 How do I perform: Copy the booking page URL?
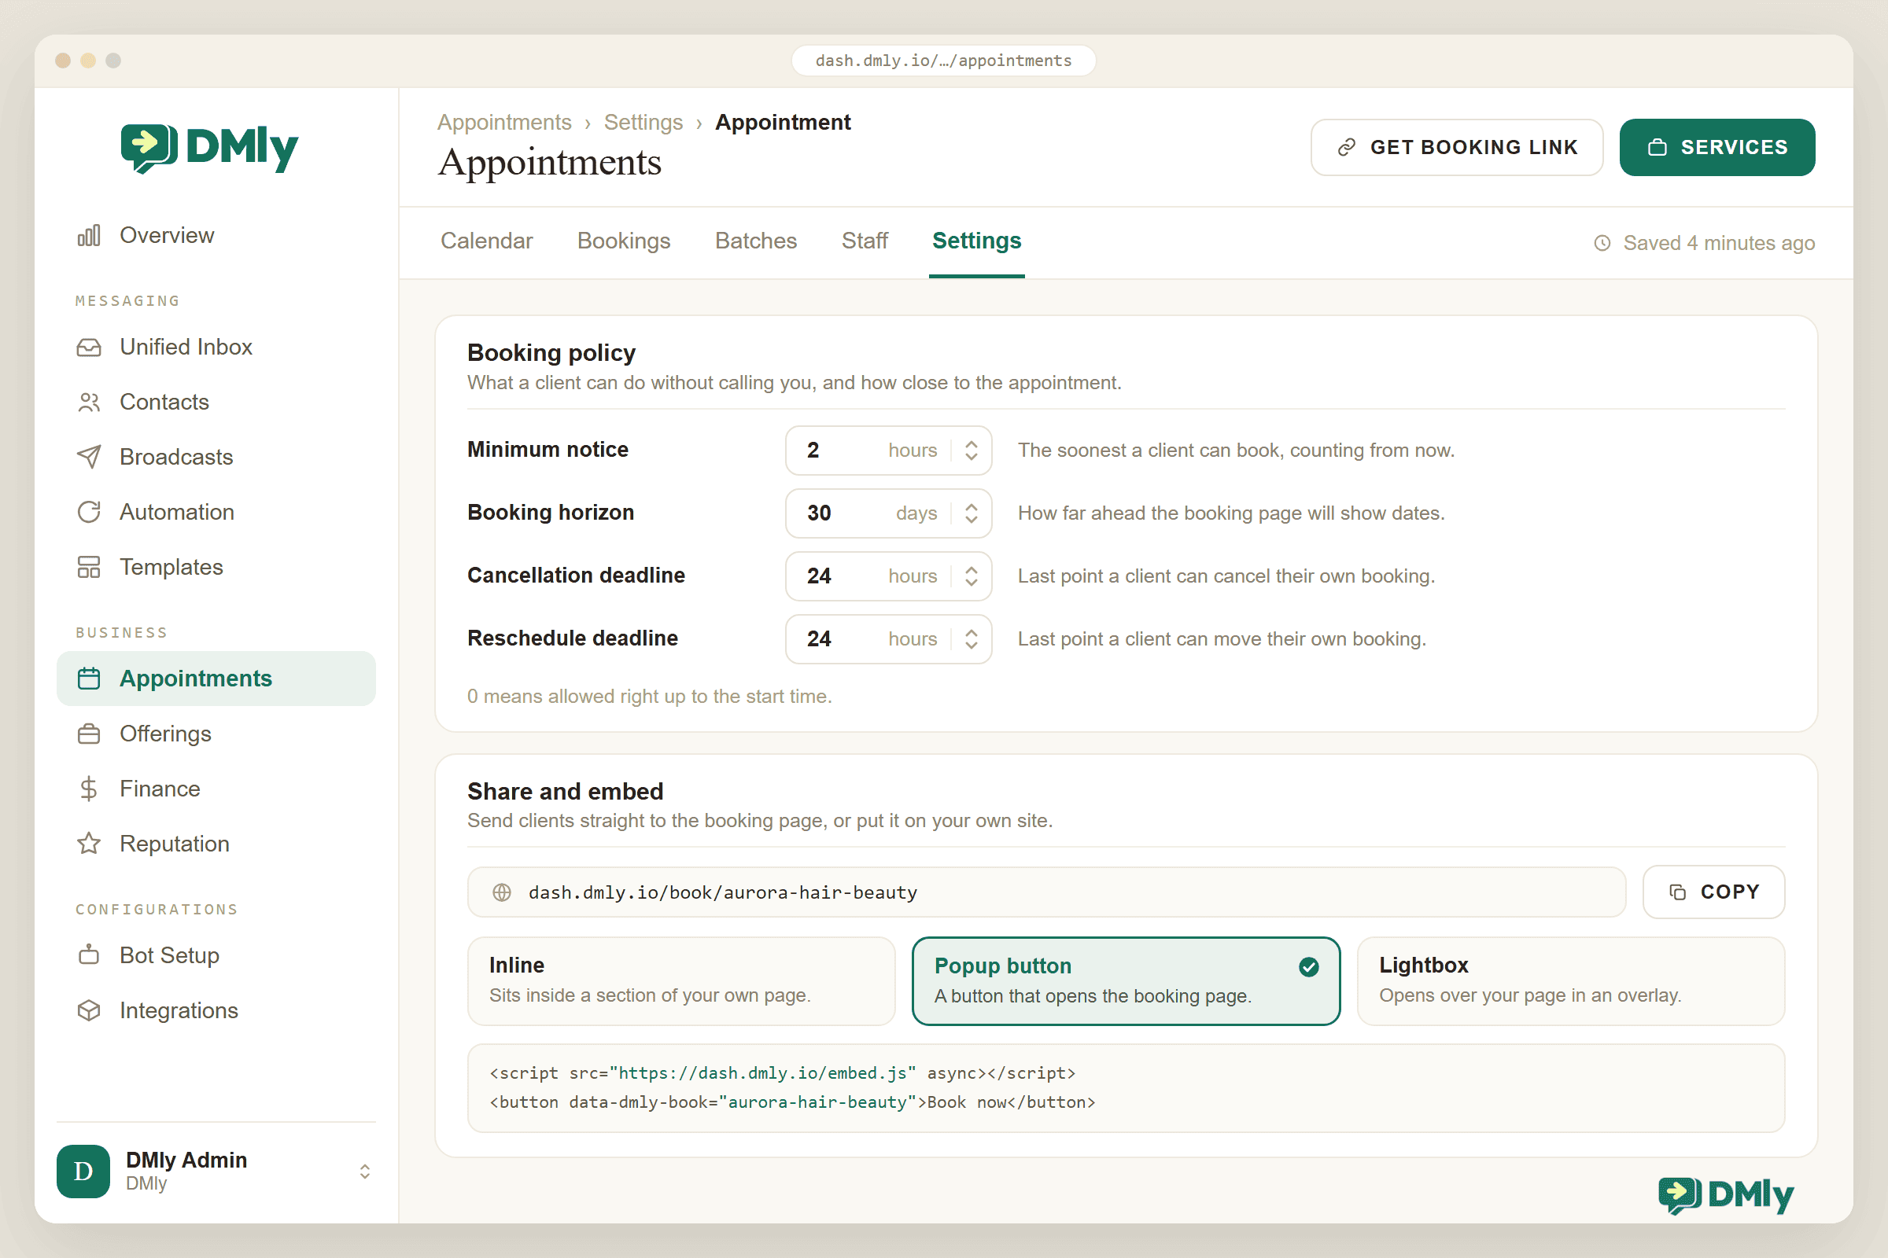tap(1713, 892)
